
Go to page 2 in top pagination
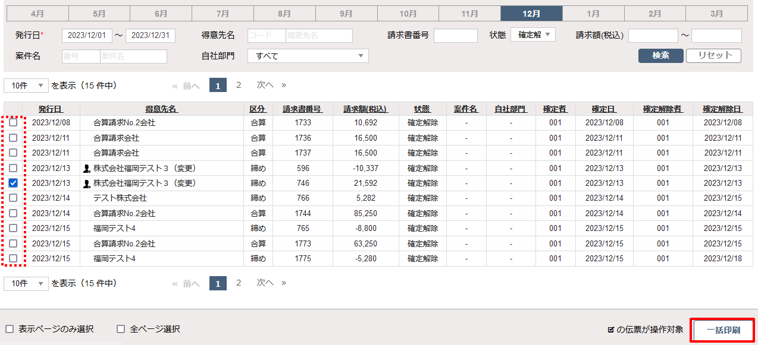(x=239, y=85)
